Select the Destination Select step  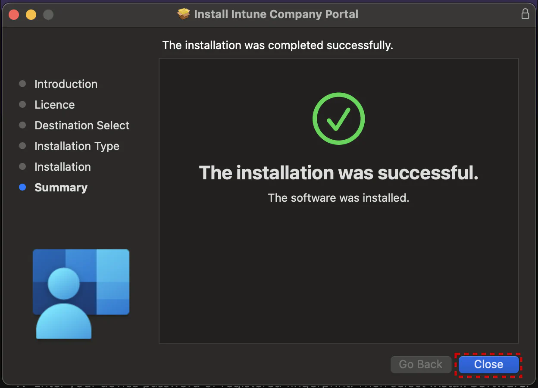pyautogui.click(x=82, y=125)
